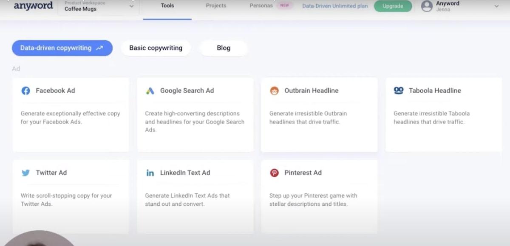
Task: Click the 'Jenna' user name text
Action: [443, 9]
